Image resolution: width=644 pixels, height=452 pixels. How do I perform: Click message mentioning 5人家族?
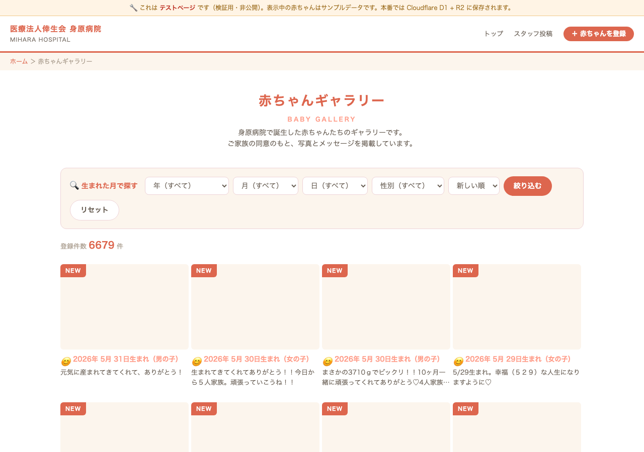253,377
